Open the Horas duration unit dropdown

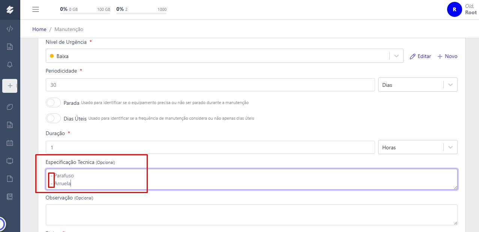tap(417, 147)
